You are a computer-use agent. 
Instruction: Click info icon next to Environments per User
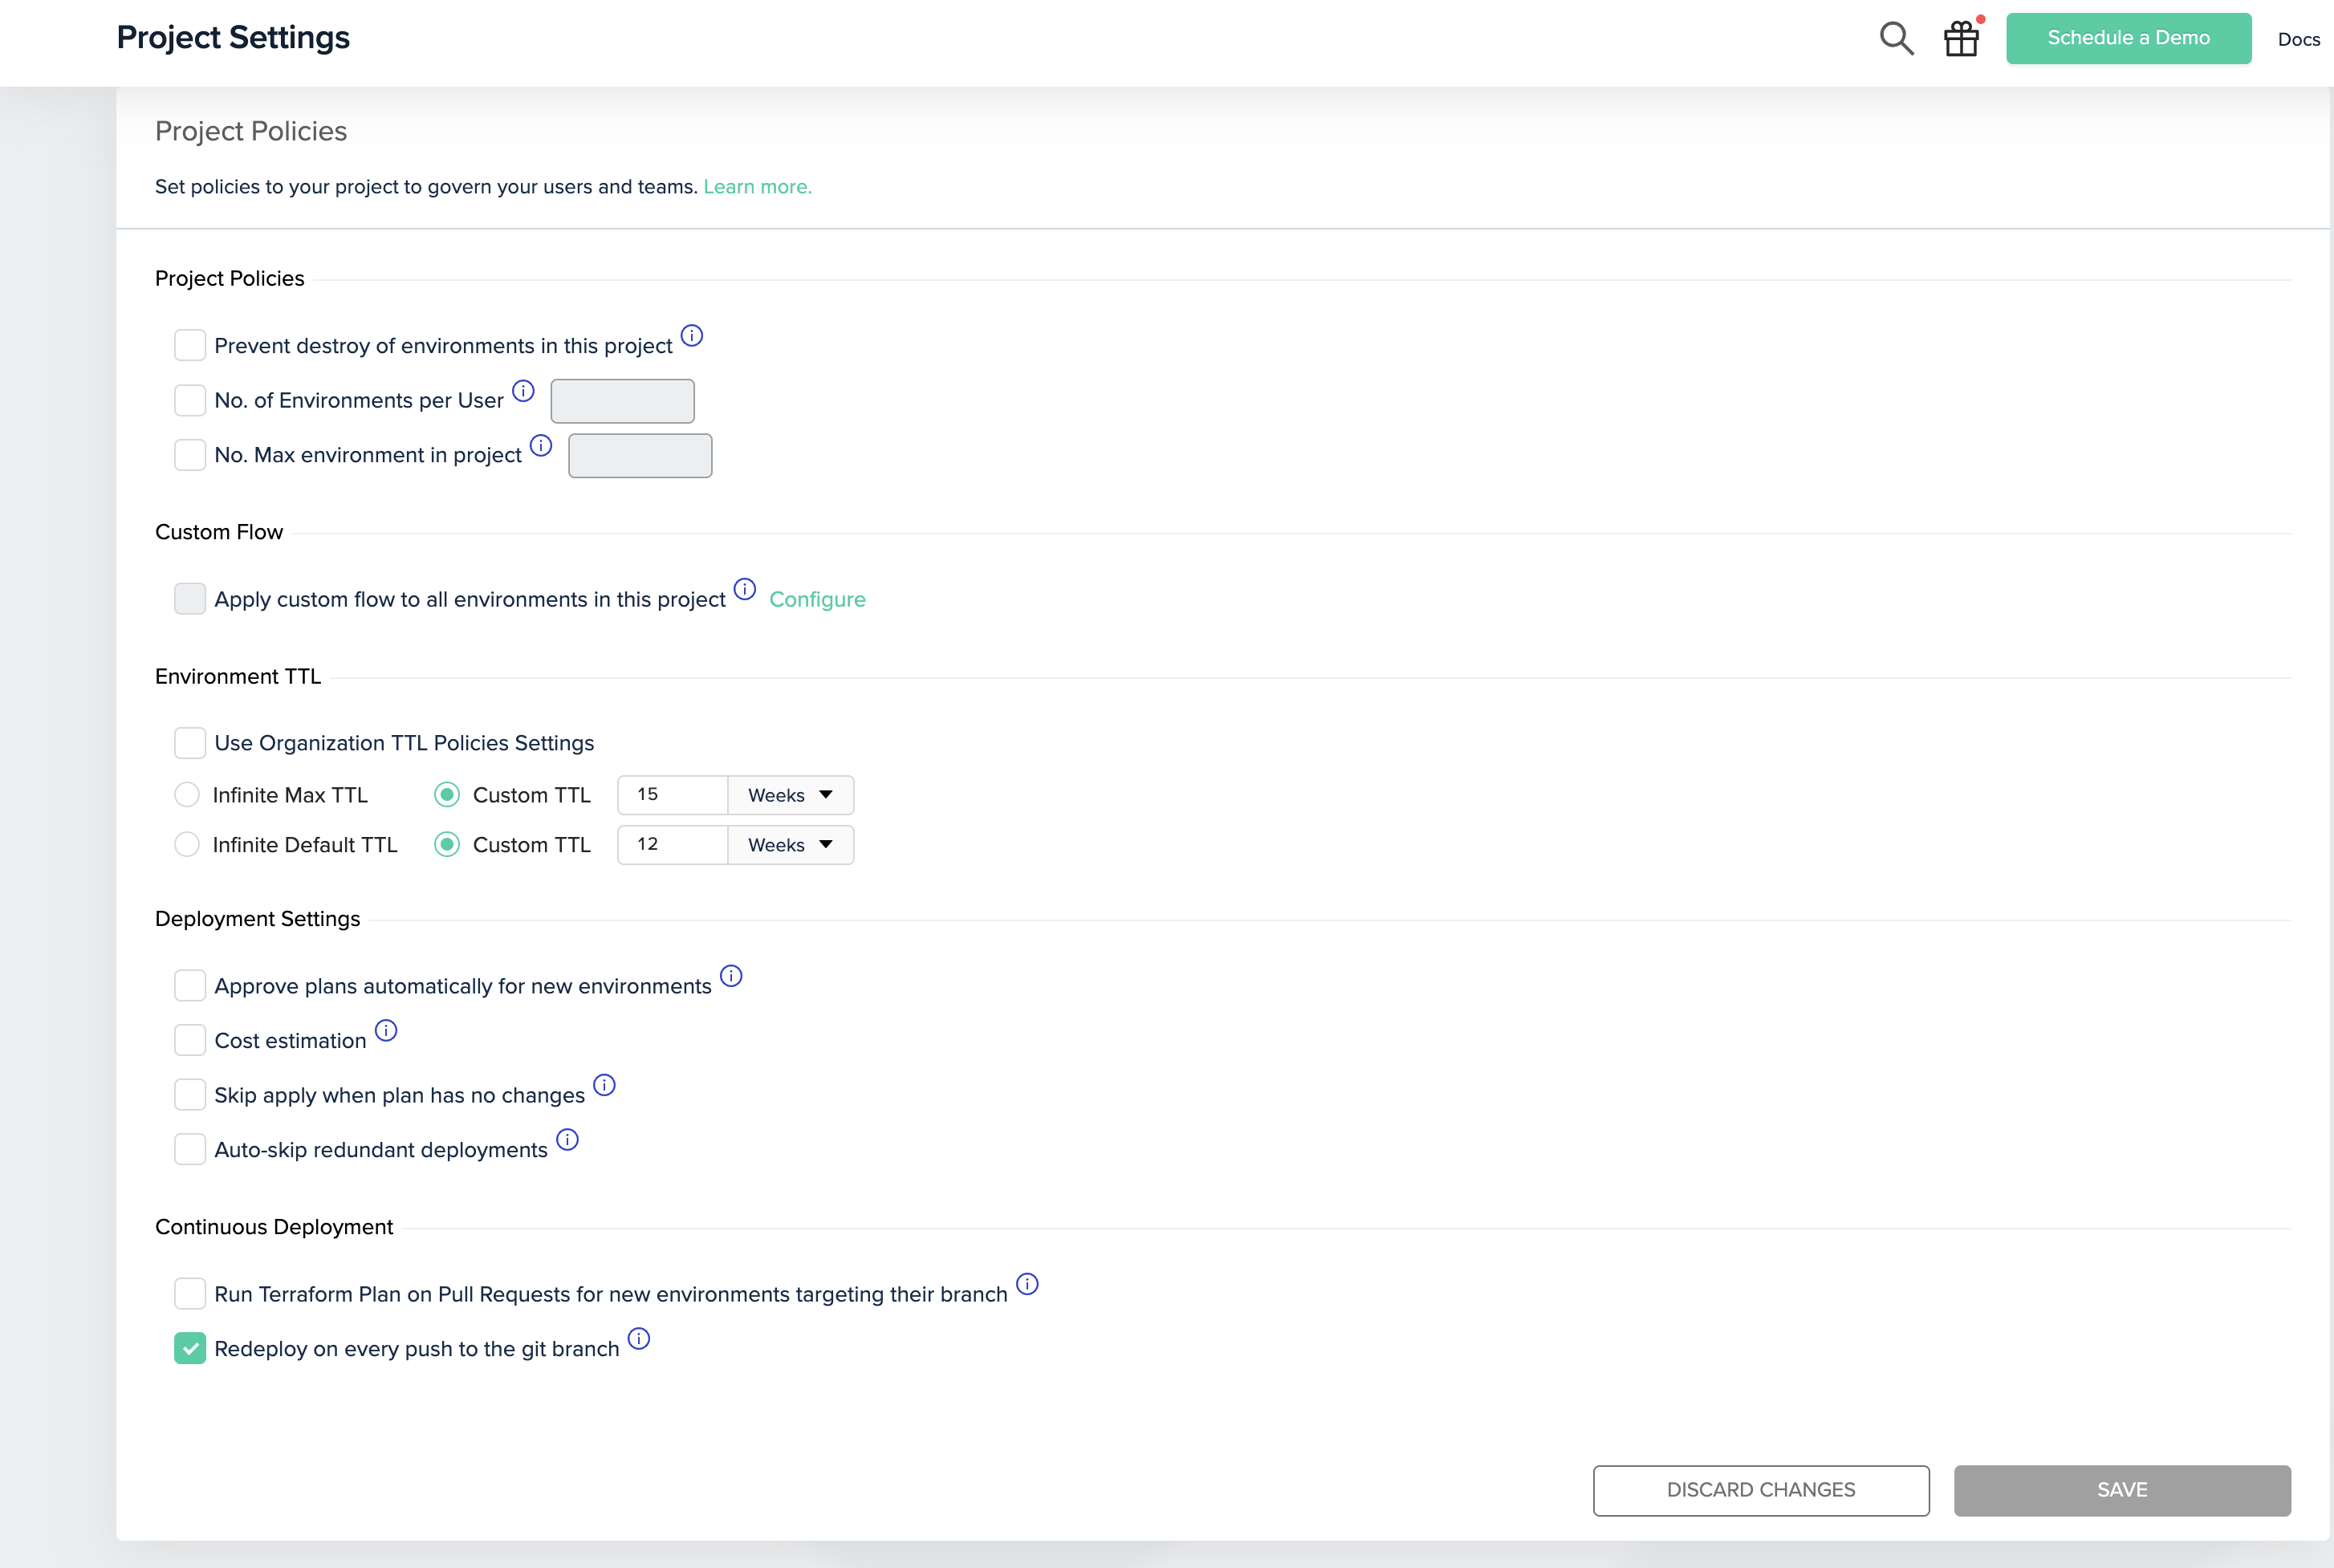(523, 390)
